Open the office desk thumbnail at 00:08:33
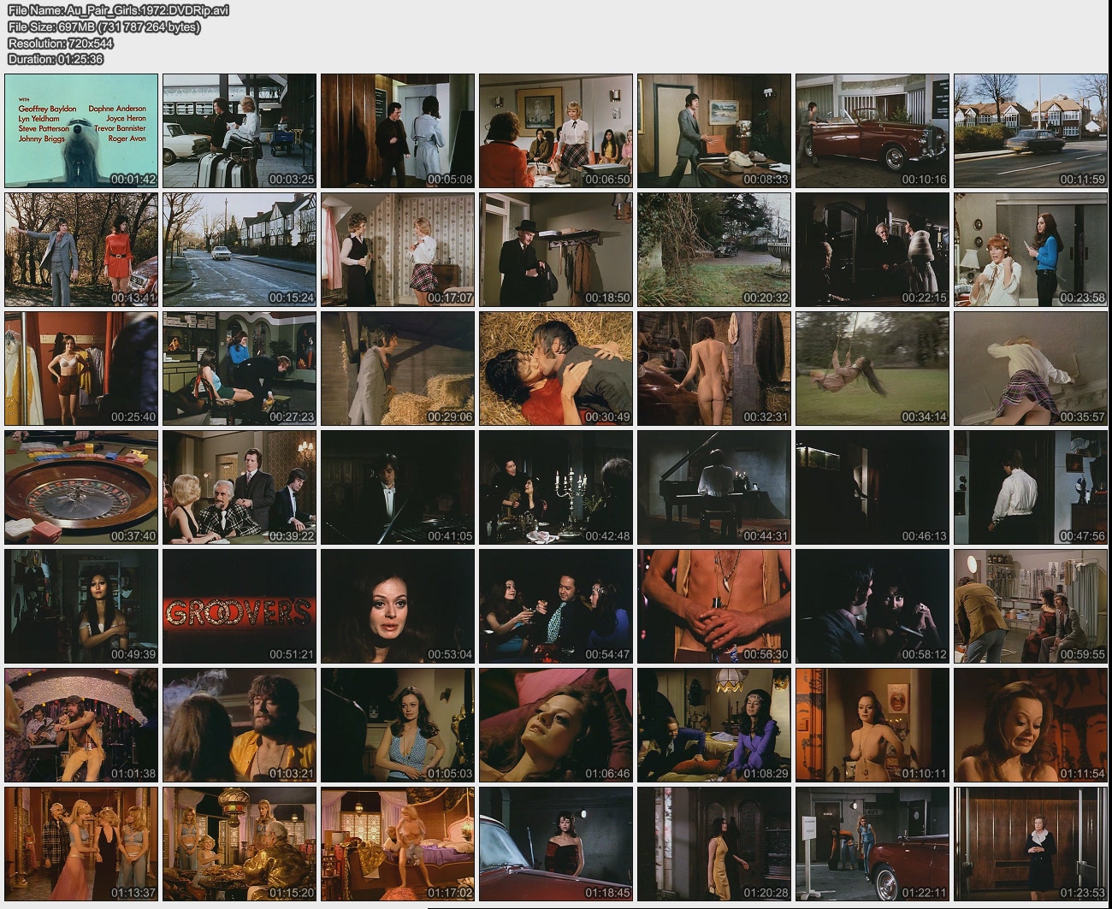Image resolution: width=1112 pixels, height=909 pixels. (x=713, y=131)
